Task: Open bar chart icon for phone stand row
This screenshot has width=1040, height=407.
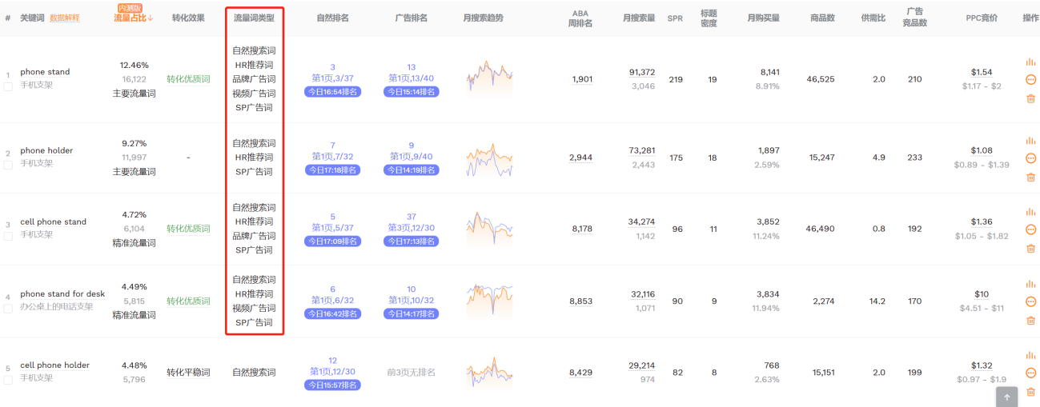Action: (x=1030, y=62)
